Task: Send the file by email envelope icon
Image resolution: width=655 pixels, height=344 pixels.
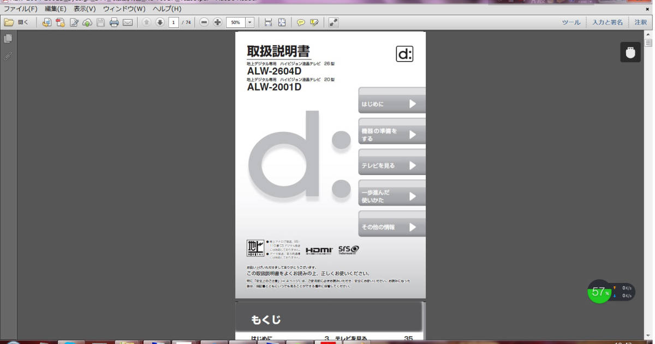Action: [128, 22]
